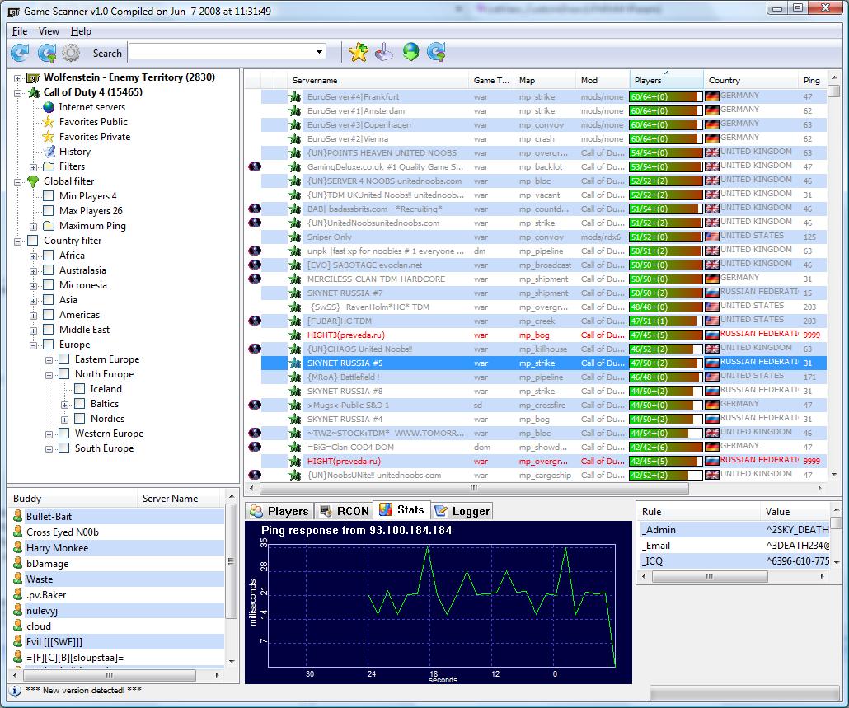Click the refresh server list toolbar icon
This screenshot has width=849, height=708.
point(20,53)
